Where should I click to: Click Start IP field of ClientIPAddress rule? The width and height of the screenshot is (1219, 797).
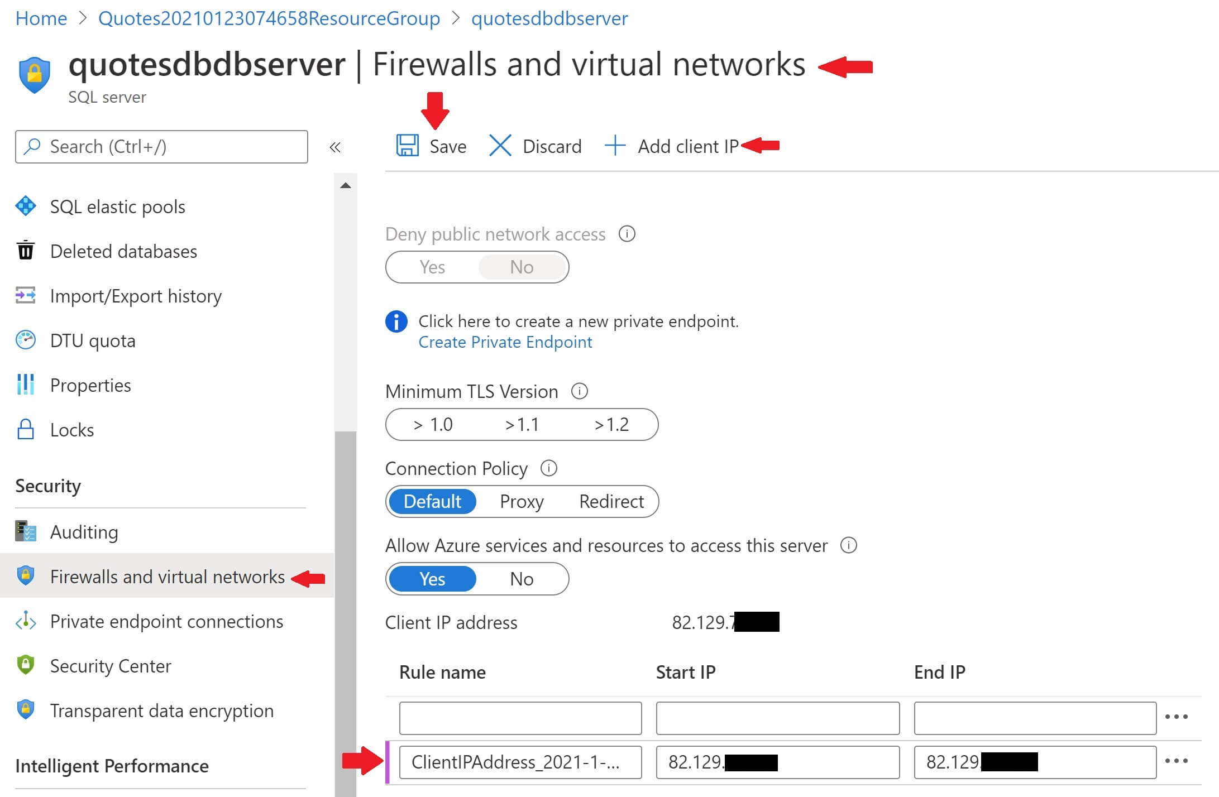778,762
